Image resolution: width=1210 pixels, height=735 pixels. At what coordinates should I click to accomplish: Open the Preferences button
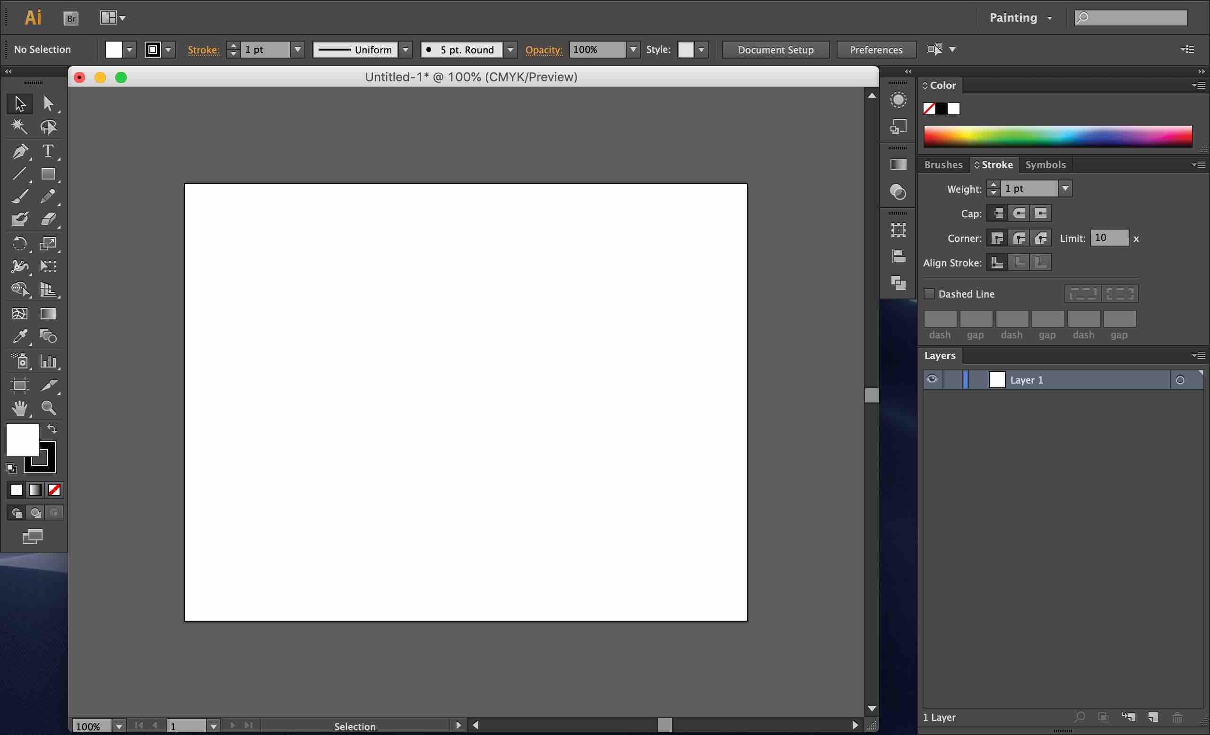coord(875,50)
